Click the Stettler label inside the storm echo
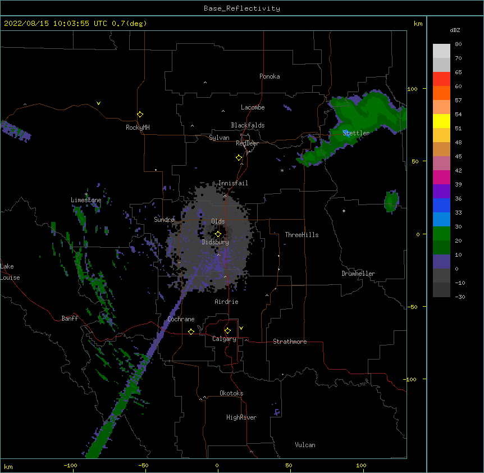484x473 pixels. tap(356, 133)
